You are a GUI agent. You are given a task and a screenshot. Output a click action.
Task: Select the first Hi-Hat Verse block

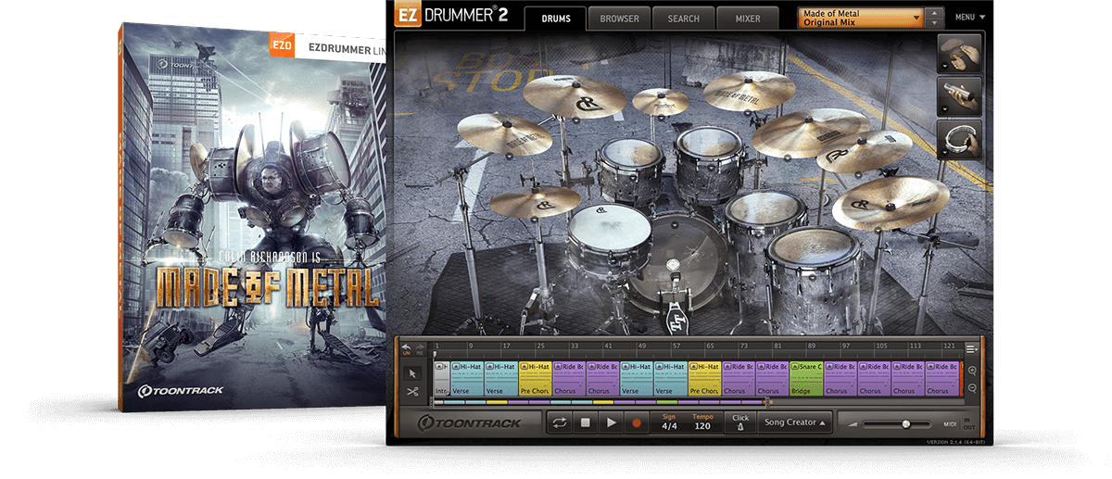[x=467, y=379]
